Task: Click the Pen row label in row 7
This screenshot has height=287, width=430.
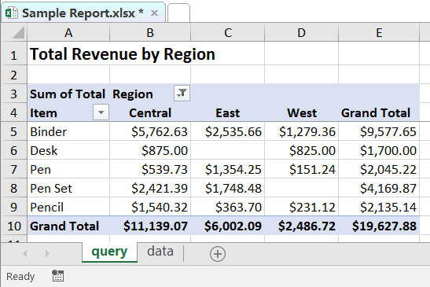Action: (68, 169)
